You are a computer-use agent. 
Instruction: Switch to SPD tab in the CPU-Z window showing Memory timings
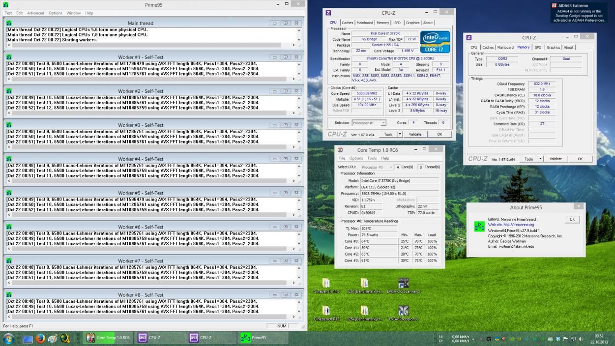[x=538, y=47]
